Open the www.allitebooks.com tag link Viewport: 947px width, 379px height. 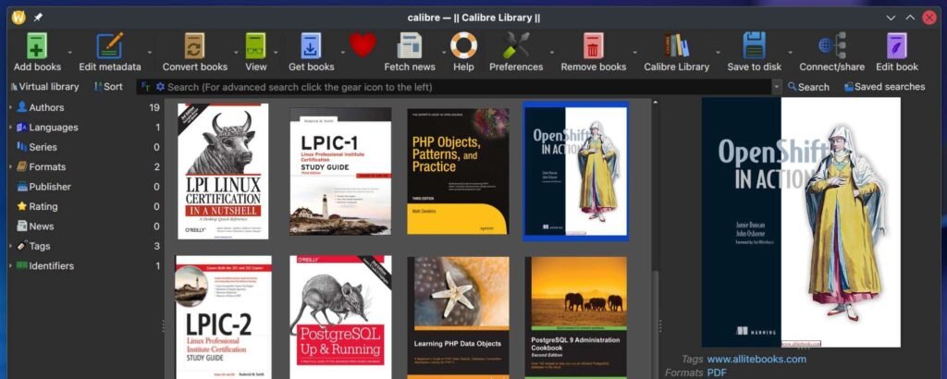[756, 360]
